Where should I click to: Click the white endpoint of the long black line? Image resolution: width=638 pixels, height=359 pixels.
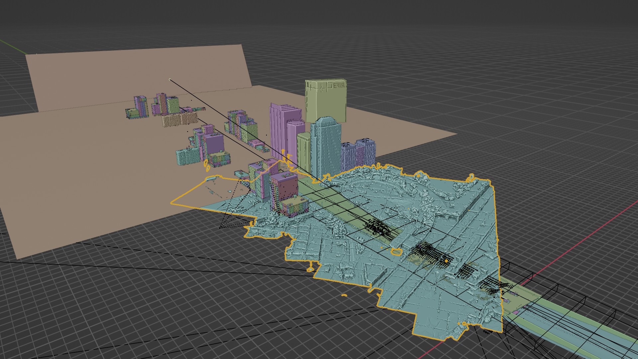(x=170, y=79)
